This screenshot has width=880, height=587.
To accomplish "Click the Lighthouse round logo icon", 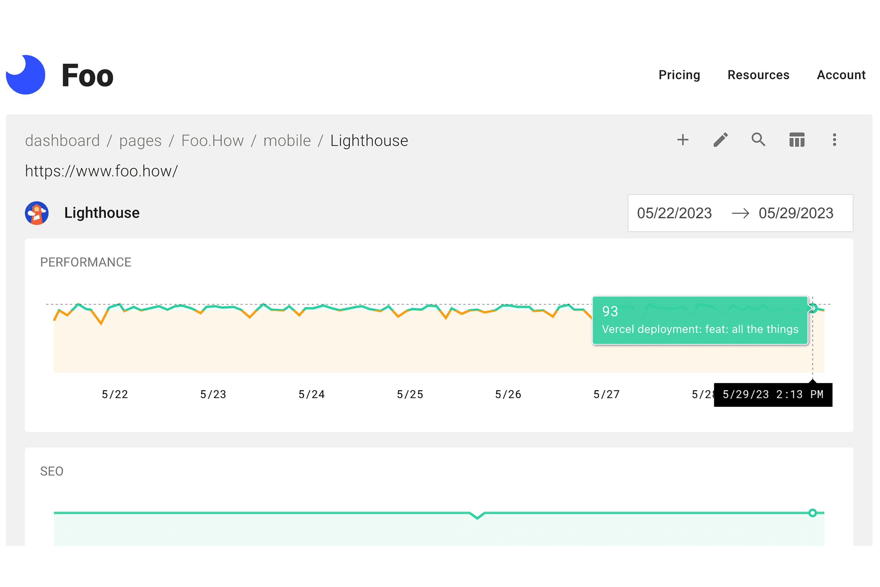I will point(37,213).
